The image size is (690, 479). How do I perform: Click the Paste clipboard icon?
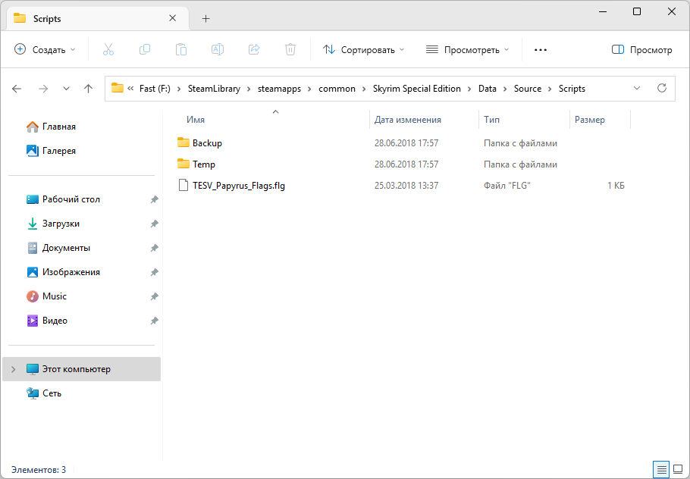(181, 49)
